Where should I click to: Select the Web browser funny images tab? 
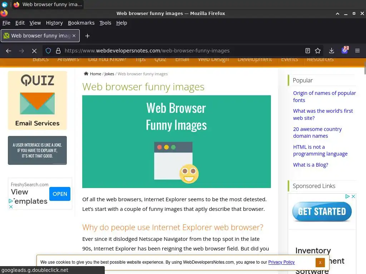[40, 36]
